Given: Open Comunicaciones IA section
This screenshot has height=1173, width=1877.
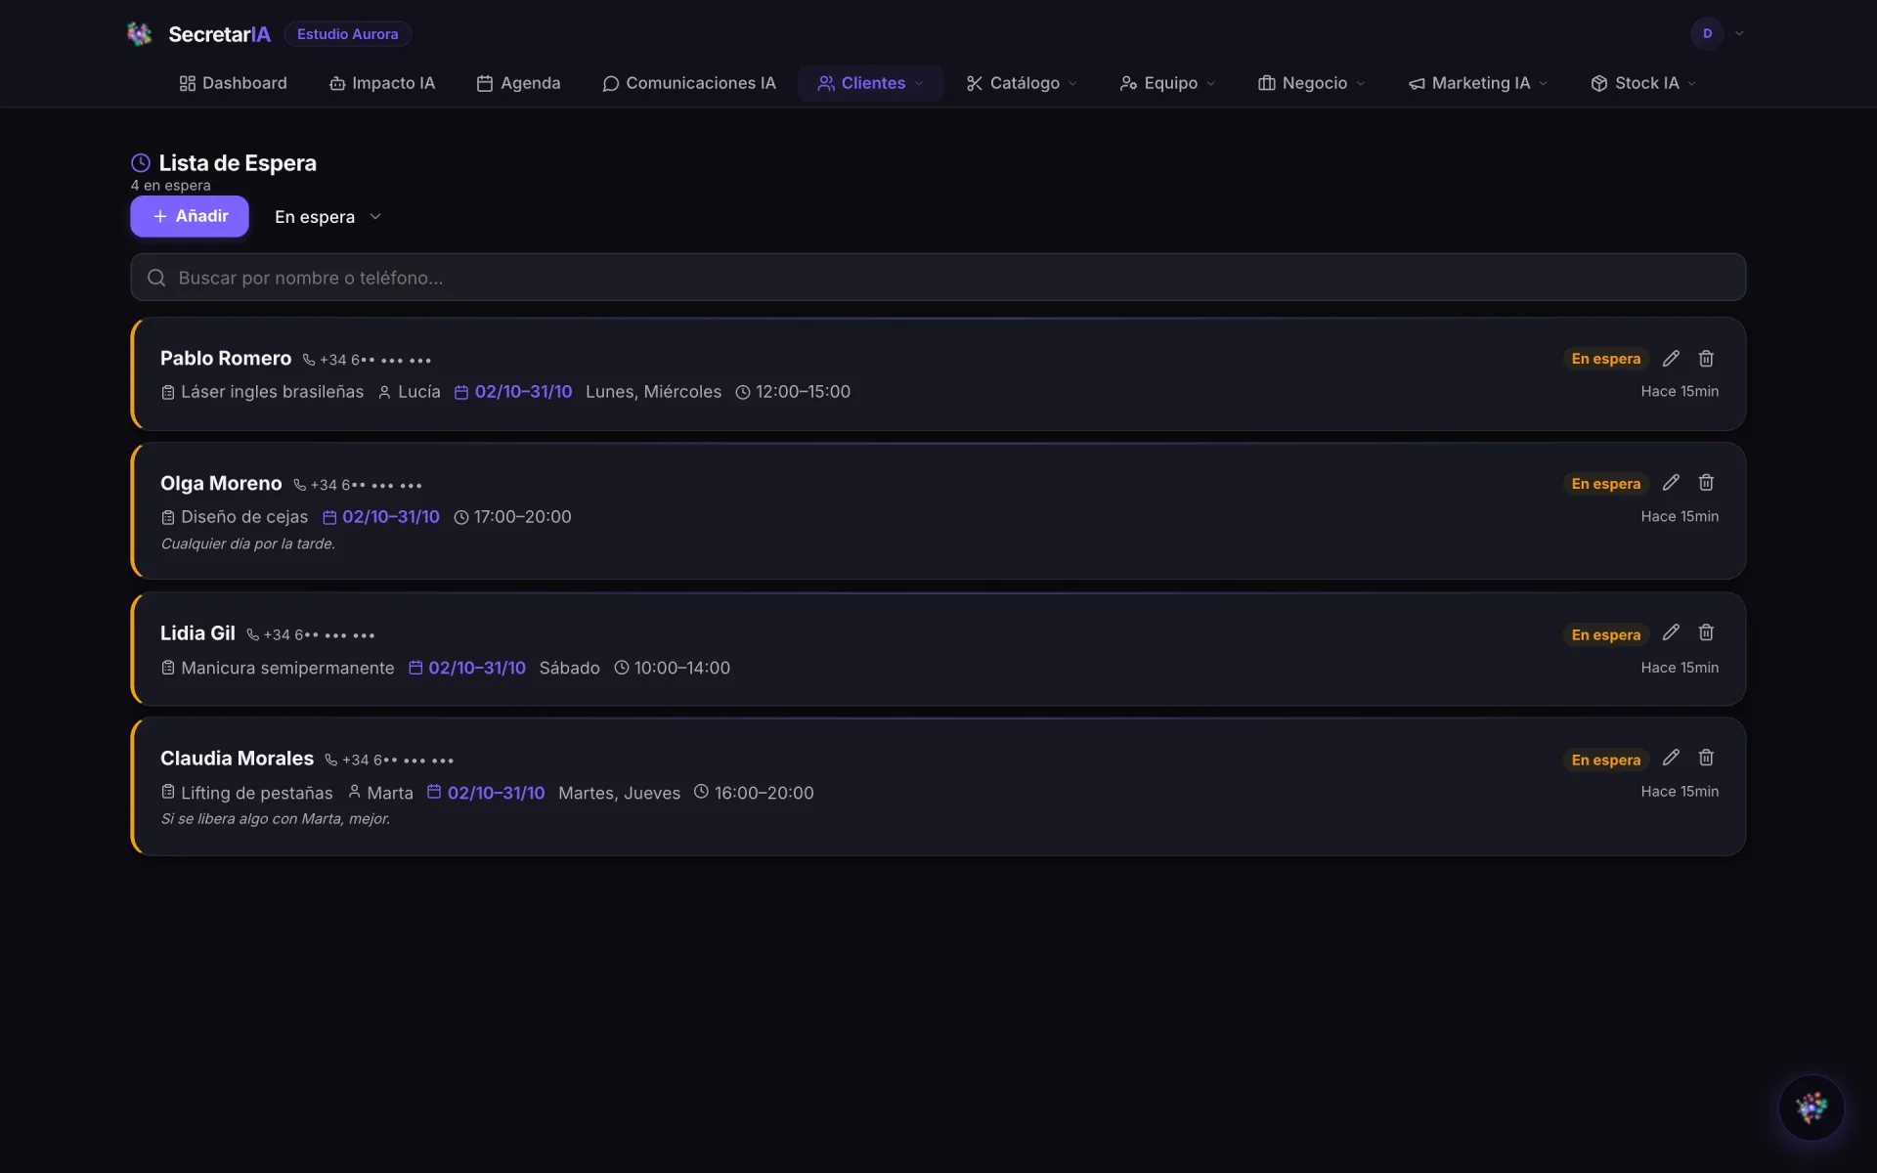Looking at the screenshot, I should [x=689, y=83].
